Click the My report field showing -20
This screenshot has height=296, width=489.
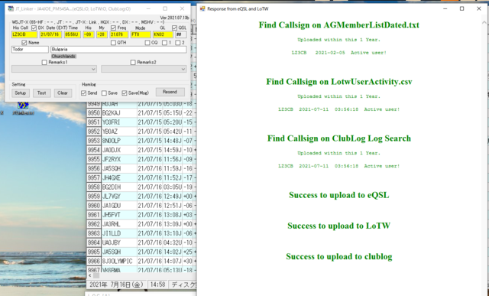pos(102,34)
